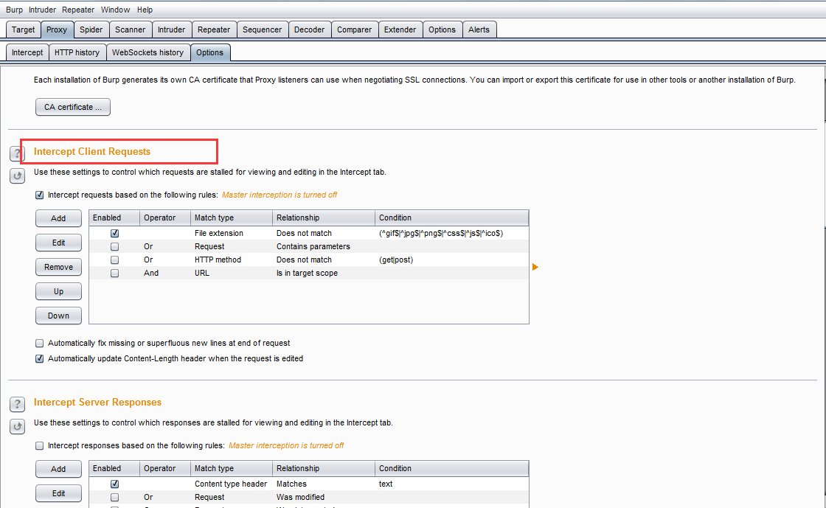Viewport: 826px width, 508px height.
Task: Open the Repeater menu in menu bar
Action: pyautogui.click(x=78, y=10)
